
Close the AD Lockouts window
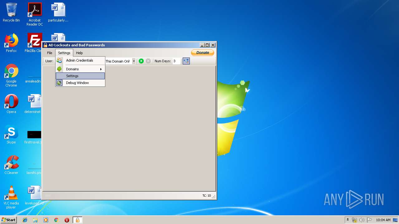[x=213, y=45]
